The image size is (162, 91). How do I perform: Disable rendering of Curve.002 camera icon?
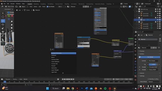(x=160, y=26)
